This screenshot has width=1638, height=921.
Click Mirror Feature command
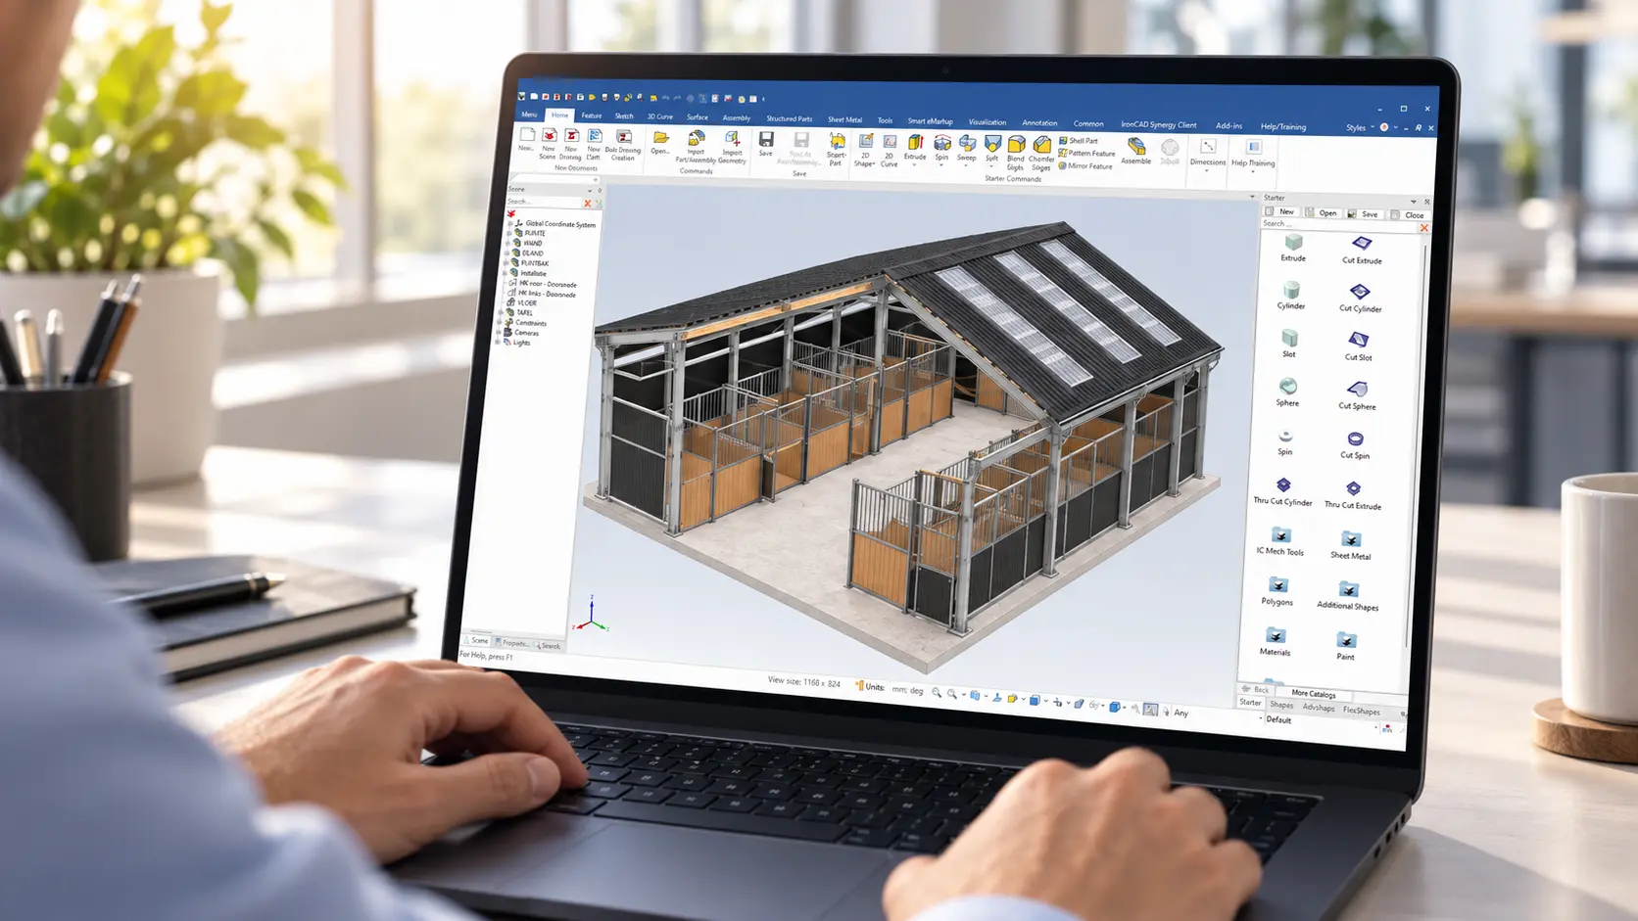point(1085,166)
